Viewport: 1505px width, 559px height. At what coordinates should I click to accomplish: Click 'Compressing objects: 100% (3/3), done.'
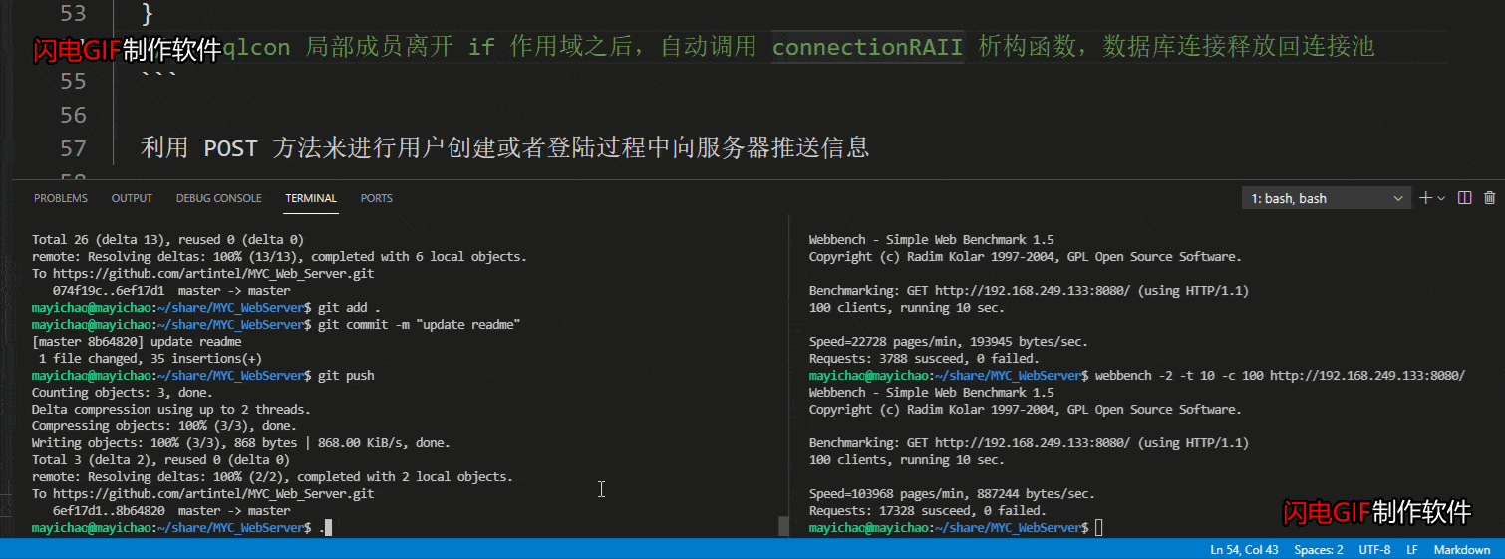[166, 426]
